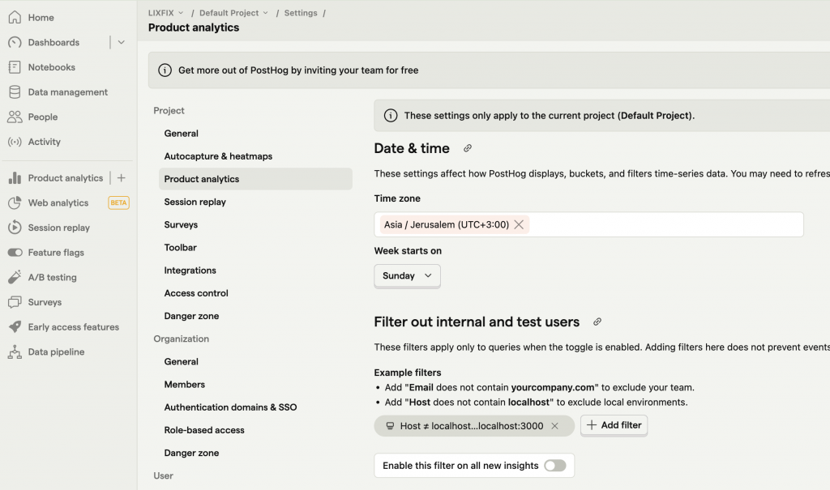Click the People icon in sidebar

[15, 117]
